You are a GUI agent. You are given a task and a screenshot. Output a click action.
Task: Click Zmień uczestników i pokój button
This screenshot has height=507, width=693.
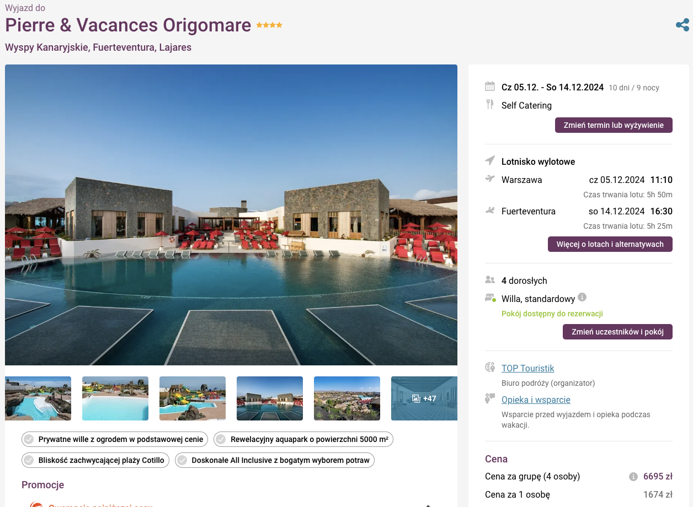617,332
